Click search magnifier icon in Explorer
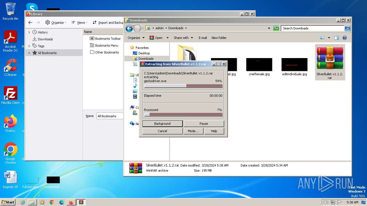Image resolution: width=367 pixels, height=206 pixels. click(x=348, y=28)
